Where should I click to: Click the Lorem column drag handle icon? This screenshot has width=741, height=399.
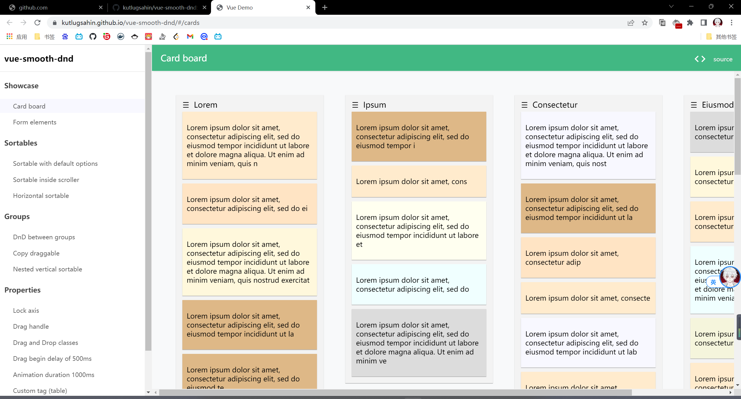click(186, 105)
